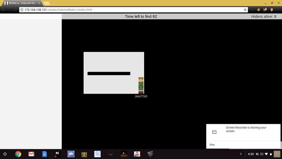Click 'Screen Recorder is sharing your screen' message
Image resolution: width=282 pixels, height=159 pixels.
(x=246, y=129)
